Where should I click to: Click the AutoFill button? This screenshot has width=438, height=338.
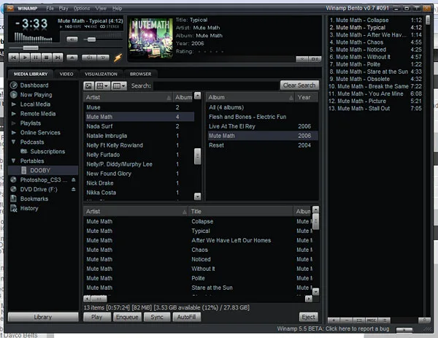(187, 317)
